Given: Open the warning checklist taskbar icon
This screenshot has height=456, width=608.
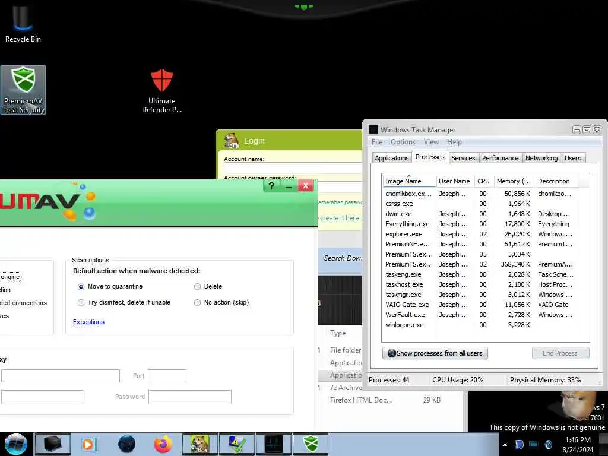Looking at the screenshot, I should click(236, 444).
